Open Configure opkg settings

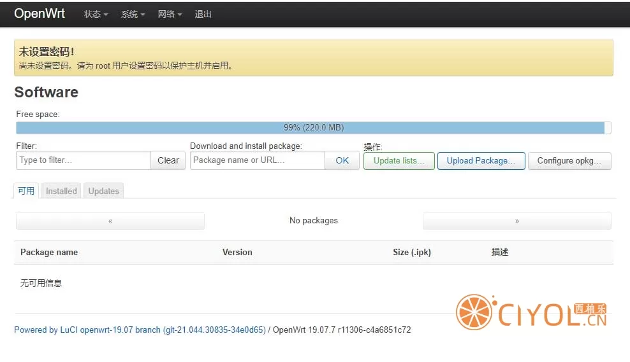tap(569, 161)
